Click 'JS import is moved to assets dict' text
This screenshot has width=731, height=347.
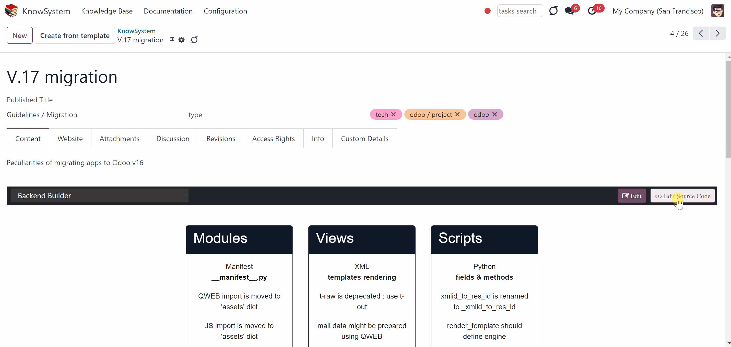point(239,331)
